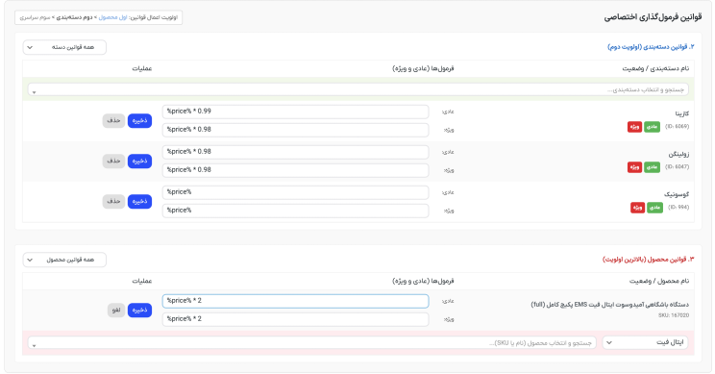Save the زولینگن category formulas
This screenshot has height=374, width=715.
(139, 161)
